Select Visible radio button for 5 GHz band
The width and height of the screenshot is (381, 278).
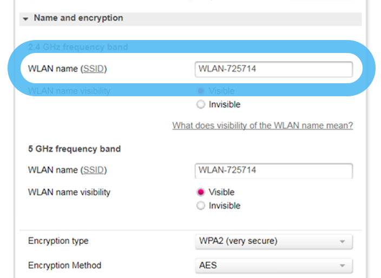pos(201,192)
